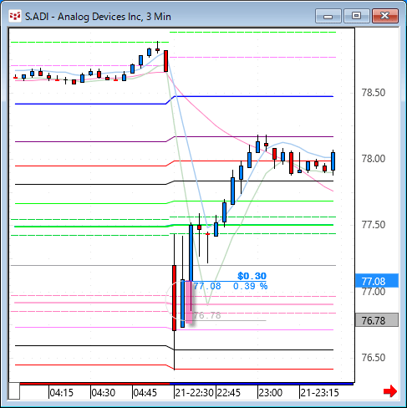Screen dimensions: 407x408
Task: Click the 21-22:30 session time marker
Action: coord(194,393)
